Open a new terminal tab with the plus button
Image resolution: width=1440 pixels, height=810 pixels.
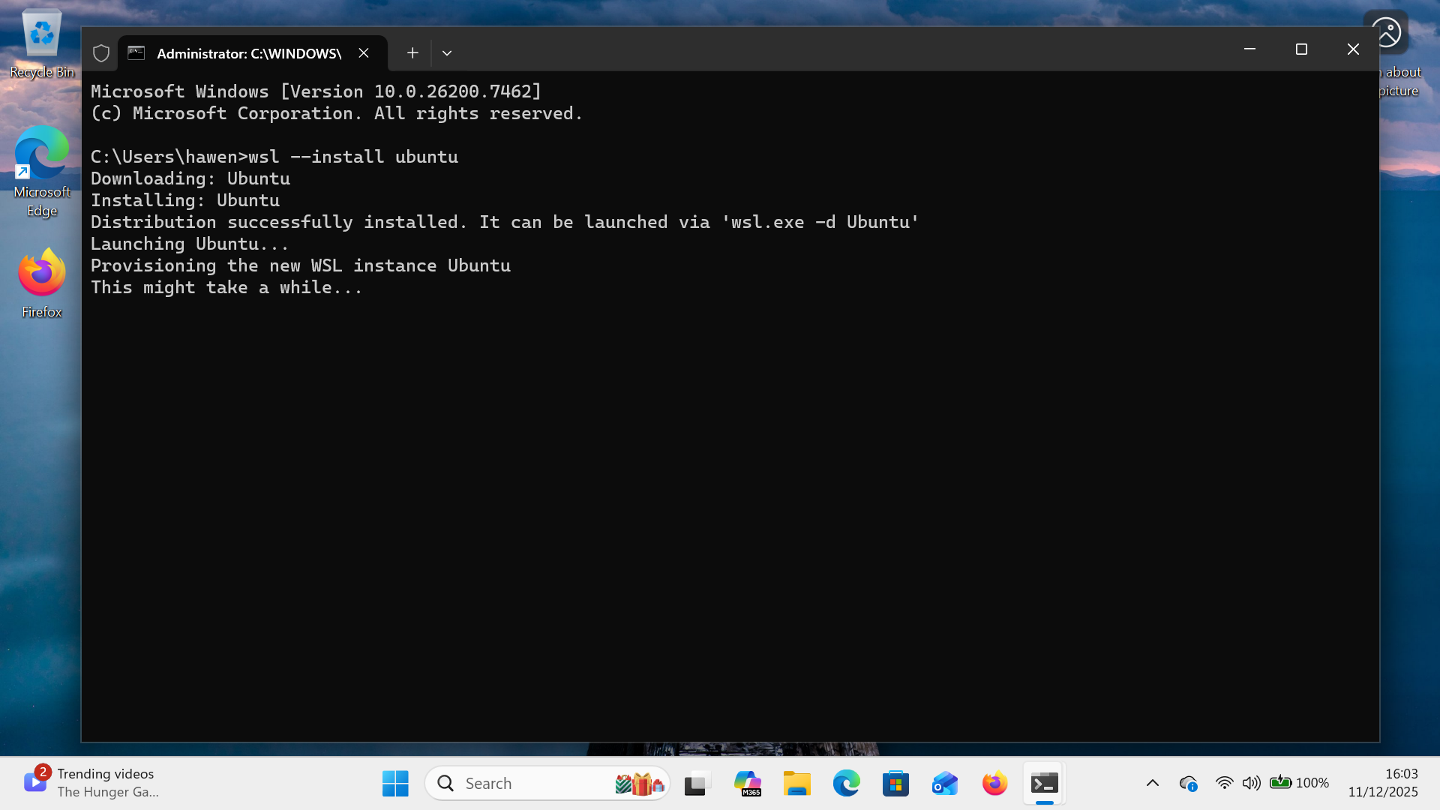(412, 53)
